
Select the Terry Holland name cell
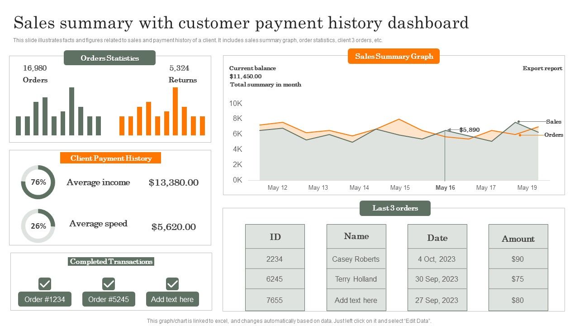356,279
